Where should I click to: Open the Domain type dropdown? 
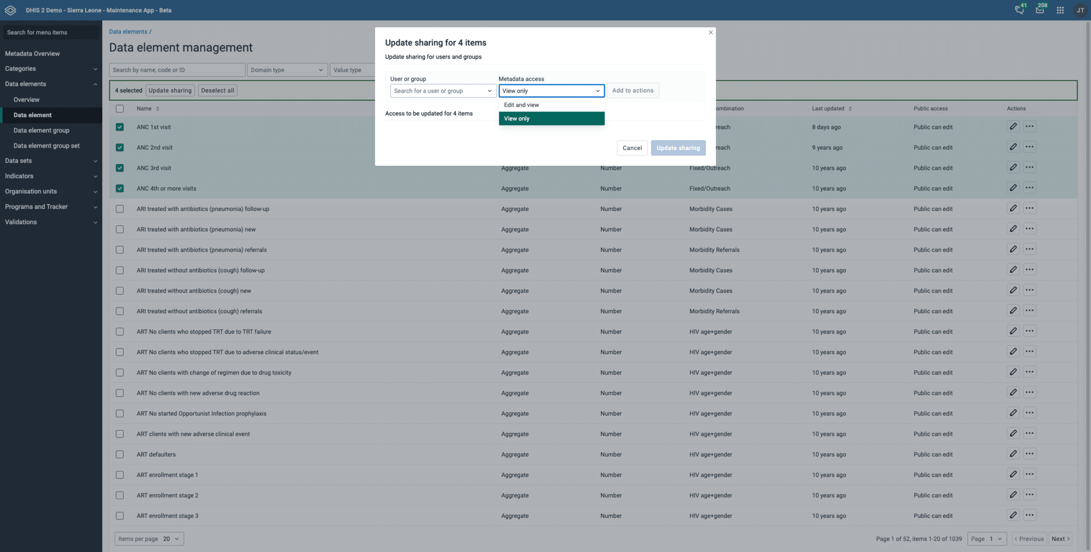tap(287, 69)
